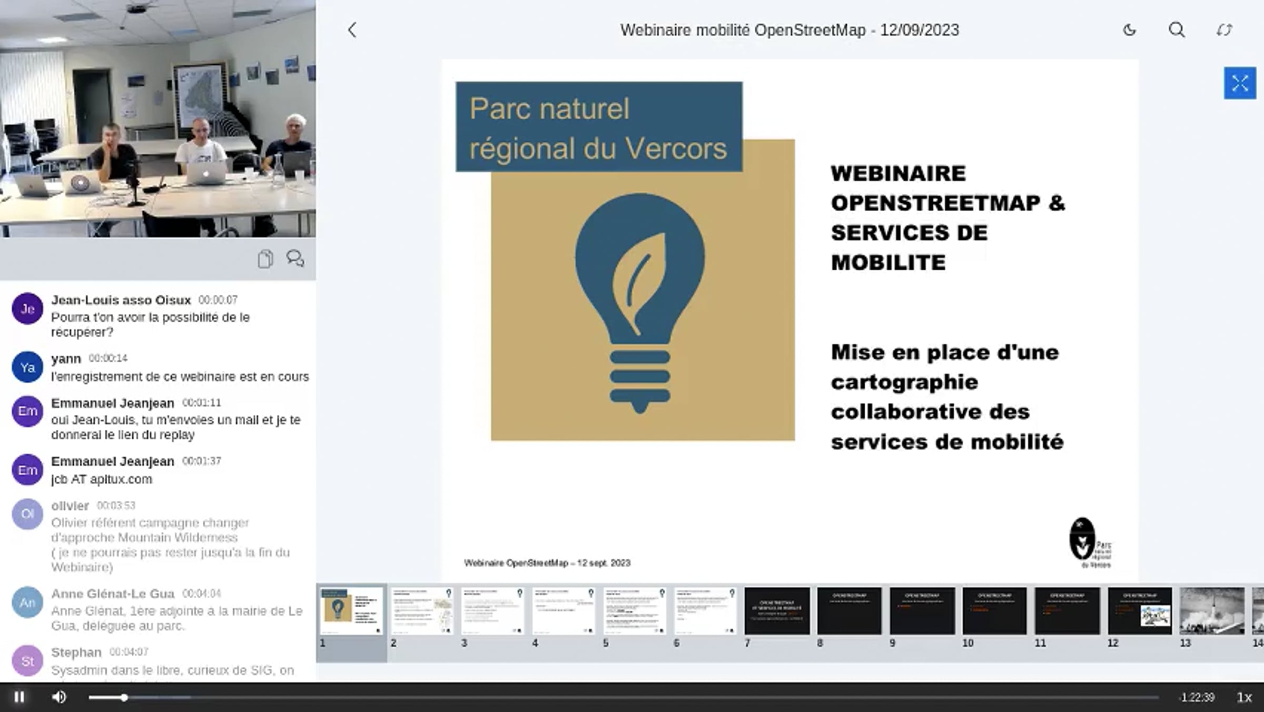Open the shared notes icon
Viewport: 1264px width, 712px height.
(265, 259)
